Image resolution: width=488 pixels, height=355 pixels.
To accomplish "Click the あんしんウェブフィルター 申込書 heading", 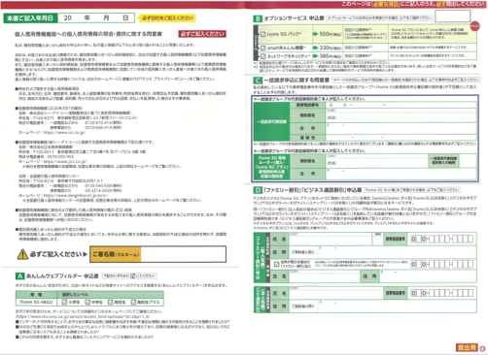I will coord(62,276).
